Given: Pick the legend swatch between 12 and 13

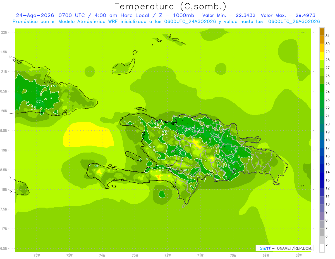Looking at the screenshot, I should [322, 184].
